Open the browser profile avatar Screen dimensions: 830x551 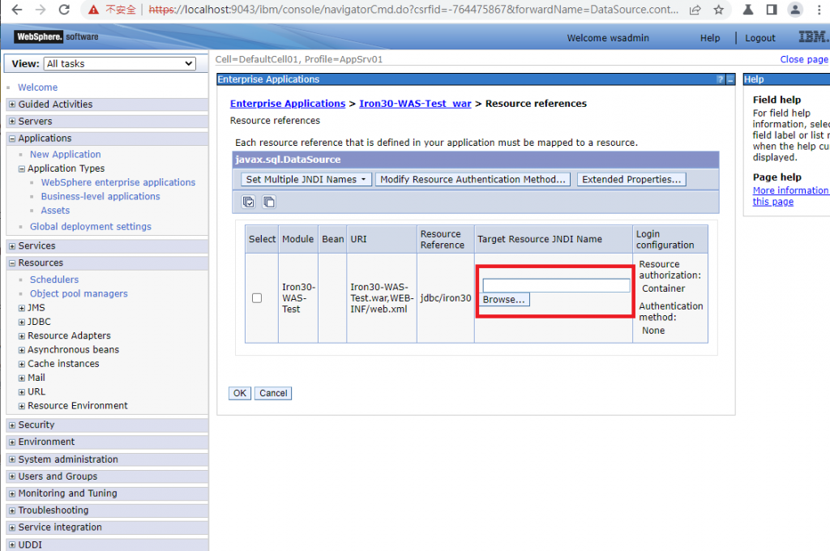pyautogui.click(x=795, y=10)
